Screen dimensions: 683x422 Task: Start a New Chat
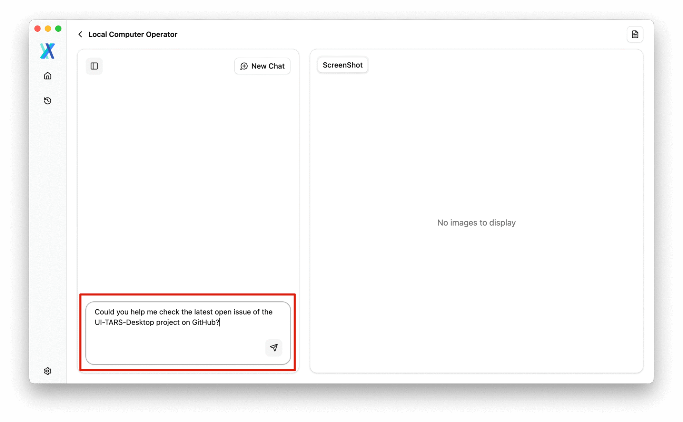[x=262, y=66]
